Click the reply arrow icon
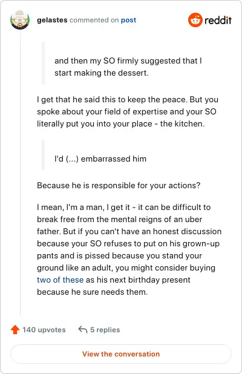The height and width of the screenshot is (374, 242). coord(83,330)
